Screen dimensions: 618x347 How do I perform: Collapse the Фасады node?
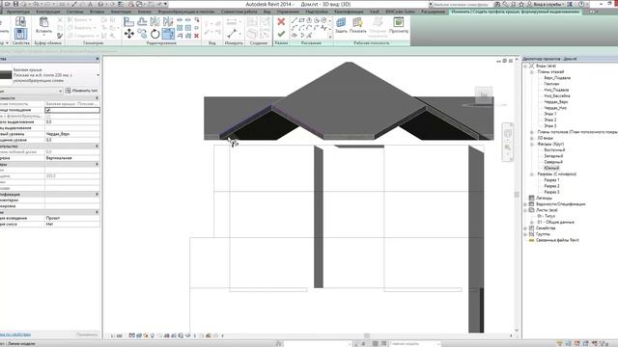click(x=532, y=144)
